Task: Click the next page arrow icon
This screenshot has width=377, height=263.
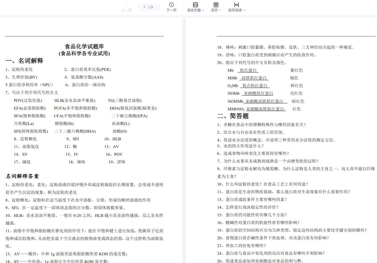Action: (x=171, y=5)
